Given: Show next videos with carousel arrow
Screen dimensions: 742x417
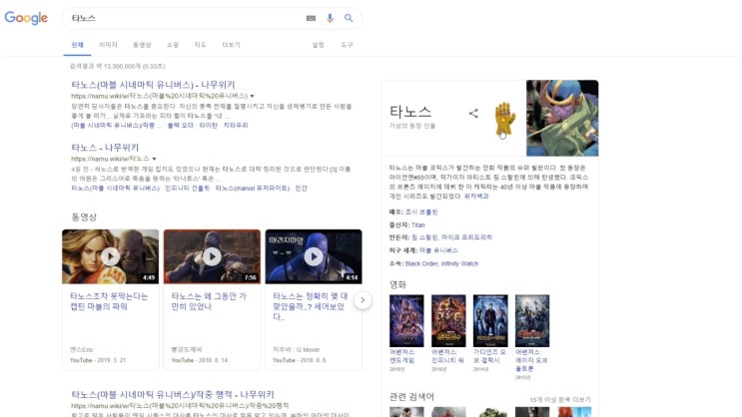Looking at the screenshot, I should 363,300.
